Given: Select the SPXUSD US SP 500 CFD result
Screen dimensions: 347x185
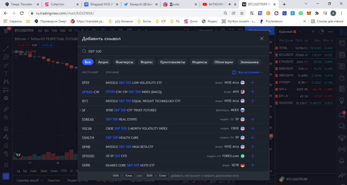Looking at the screenshot, I should [173, 156].
